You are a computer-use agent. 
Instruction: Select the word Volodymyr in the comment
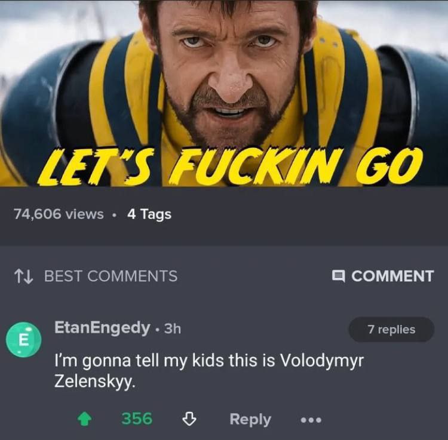coord(322,361)
